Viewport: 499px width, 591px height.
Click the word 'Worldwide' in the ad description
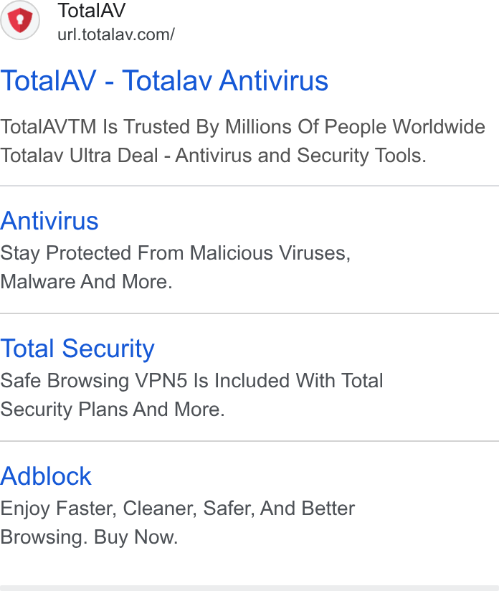(x=439, y=127)
